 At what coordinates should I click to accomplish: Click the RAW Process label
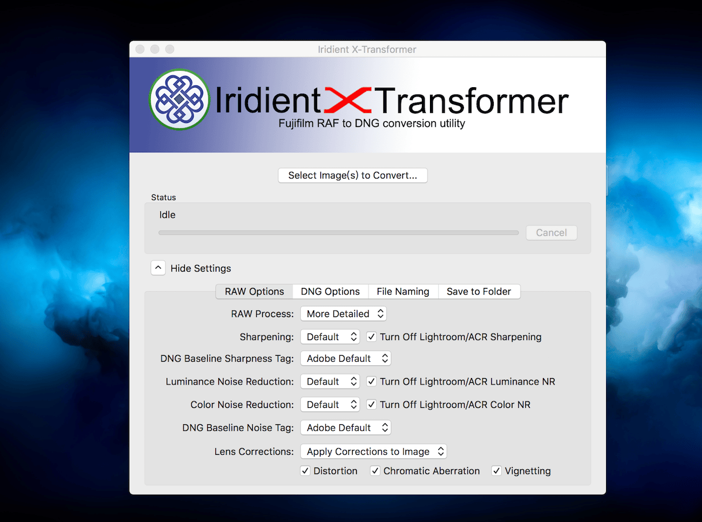pos(263,314)
